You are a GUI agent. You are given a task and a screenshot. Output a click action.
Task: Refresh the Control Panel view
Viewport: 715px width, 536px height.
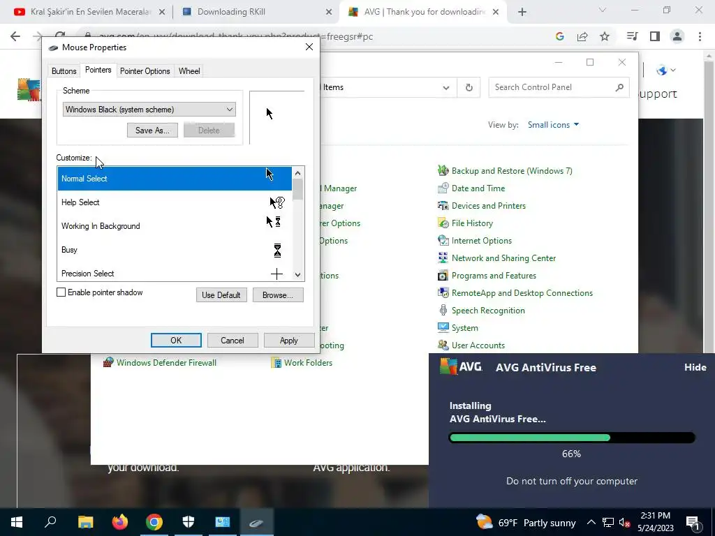pyautogui.click(x=469, y=87)
